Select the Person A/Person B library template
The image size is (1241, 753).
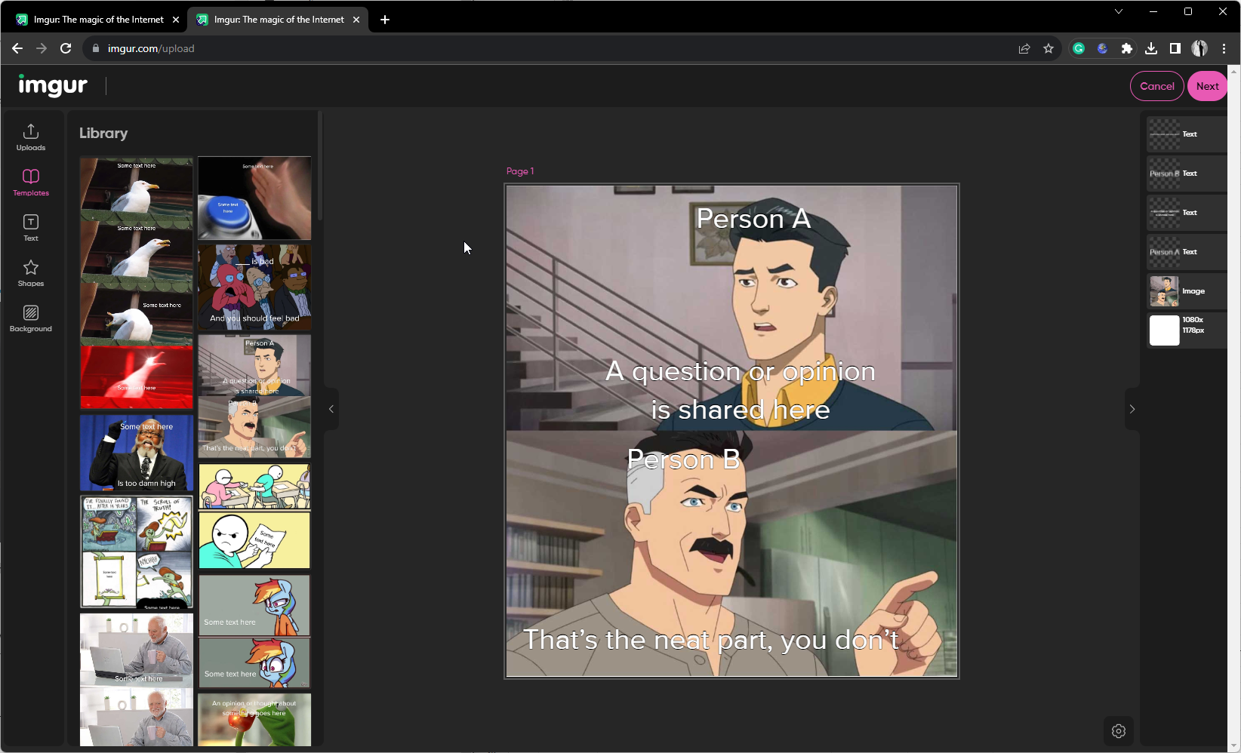click(x=254, y=396)
